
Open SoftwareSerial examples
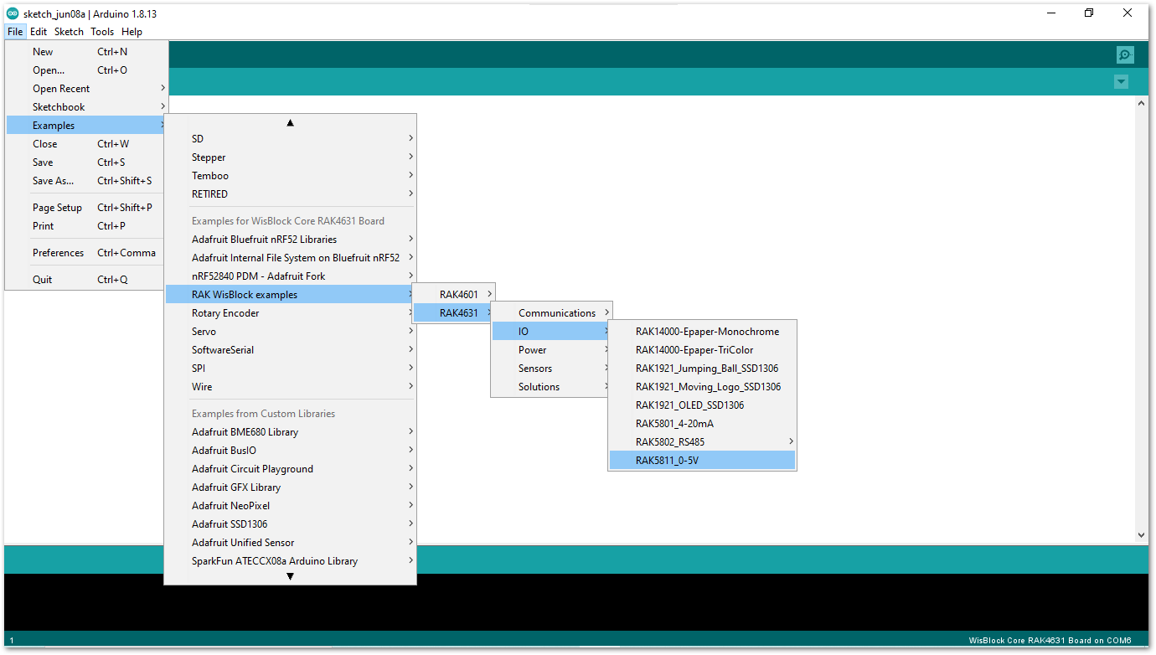click(290, 350)
